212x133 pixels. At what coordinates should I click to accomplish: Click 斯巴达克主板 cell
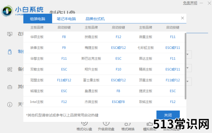tap(91, 59)
